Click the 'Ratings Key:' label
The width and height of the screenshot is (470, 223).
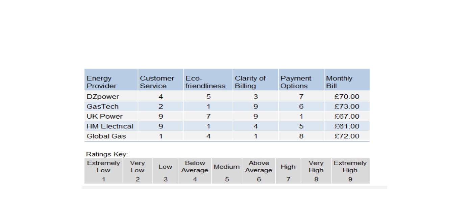coord(107,154)
